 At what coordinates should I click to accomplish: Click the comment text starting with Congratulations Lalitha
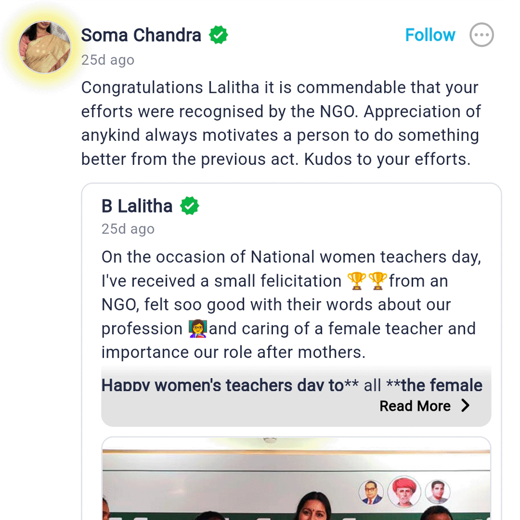[x=281, y=123]
